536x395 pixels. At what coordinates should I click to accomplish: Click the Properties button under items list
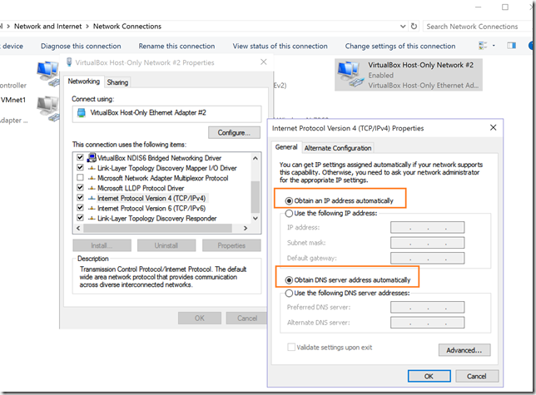231,245
